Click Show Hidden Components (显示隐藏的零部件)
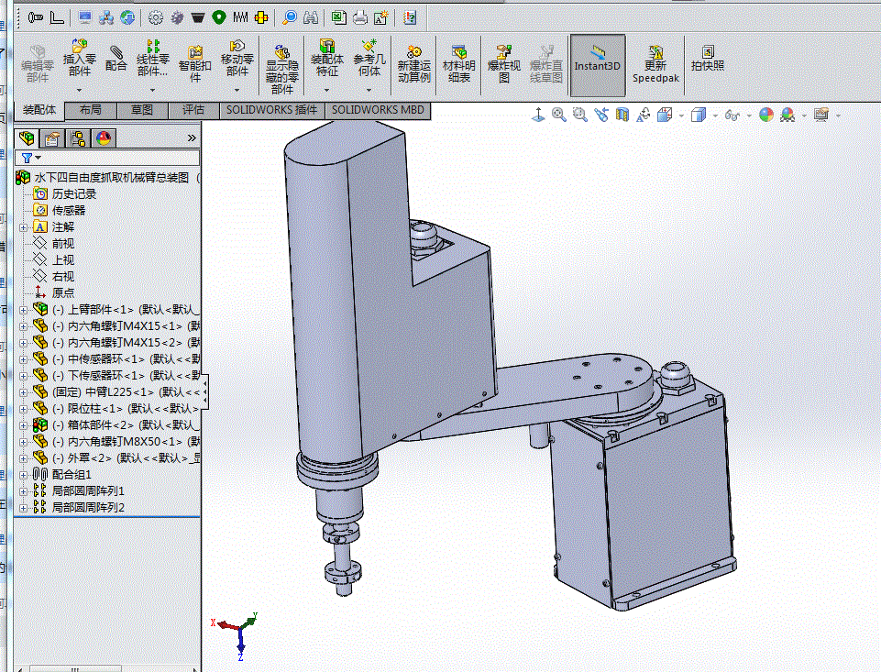 (282, 70)
